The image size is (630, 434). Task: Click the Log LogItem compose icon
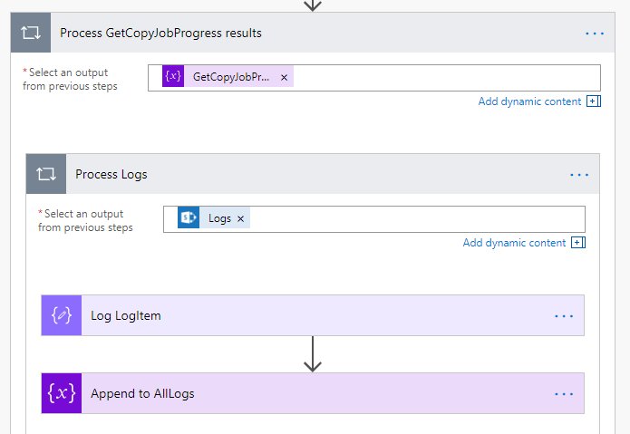61,315
